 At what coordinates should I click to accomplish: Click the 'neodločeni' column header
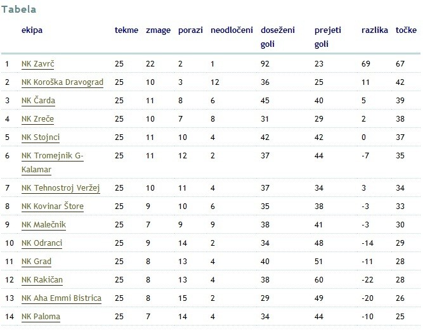click(x=231, y=30)
